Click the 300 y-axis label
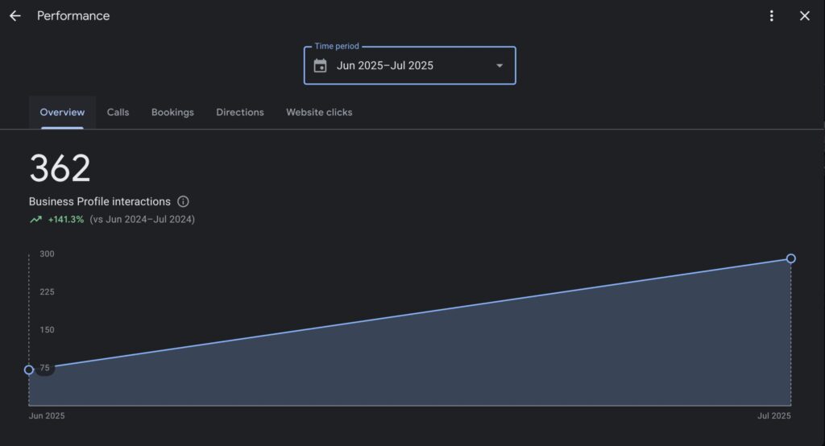Image resolution: width=825 pixels, height=446 pixels. coord(47,254)
